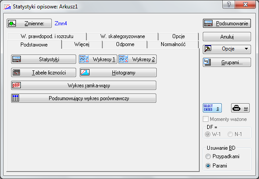The image size is (259, 179).
Task: Select the Podstawowe tab
Action: (34, 45)
